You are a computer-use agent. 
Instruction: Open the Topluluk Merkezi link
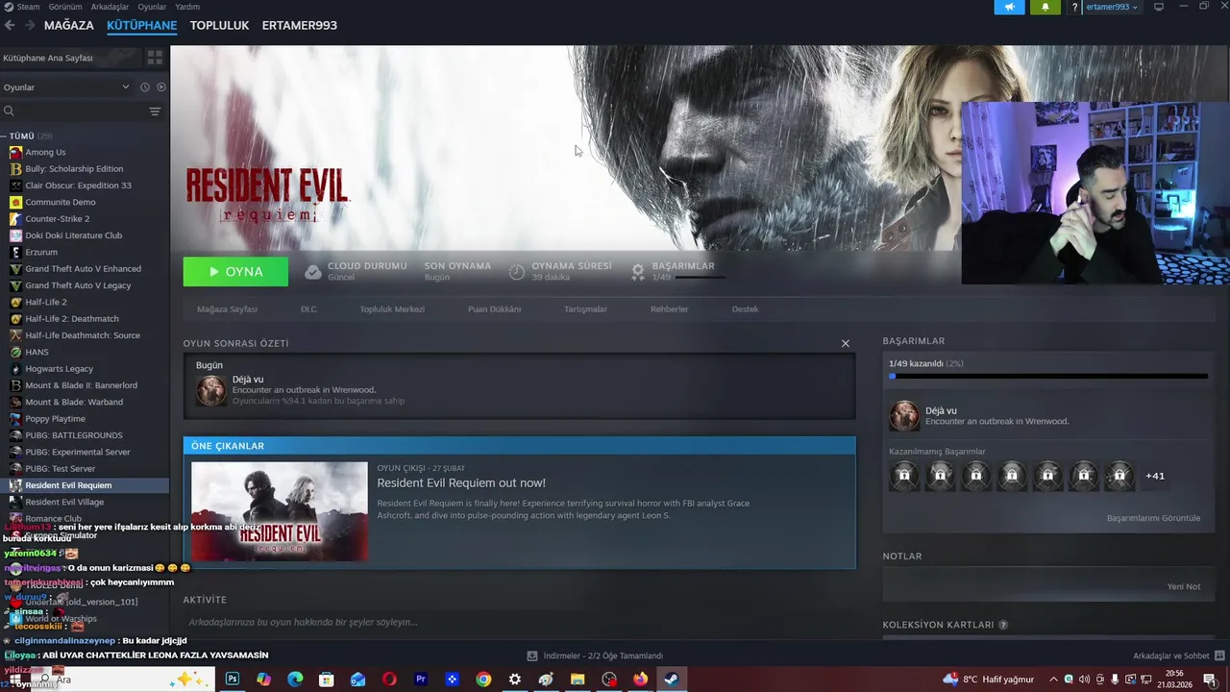[x=392, y=309]
